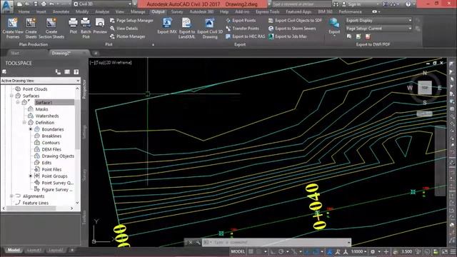Open the Analyze ribbon tab

pyautogui.click(x=102, y=11)
